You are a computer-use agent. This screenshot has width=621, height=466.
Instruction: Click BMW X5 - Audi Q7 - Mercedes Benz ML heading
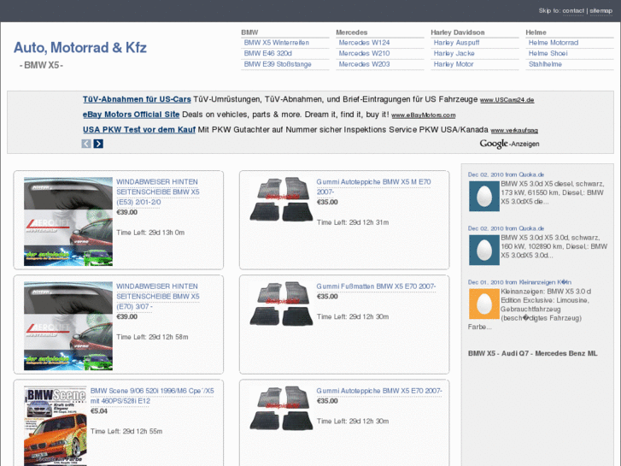coord(532,353)
